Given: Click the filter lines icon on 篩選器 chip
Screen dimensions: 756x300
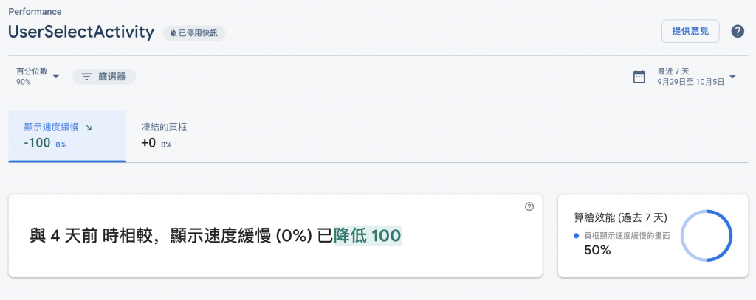Looking at the screenshot, I should (86, 77).
